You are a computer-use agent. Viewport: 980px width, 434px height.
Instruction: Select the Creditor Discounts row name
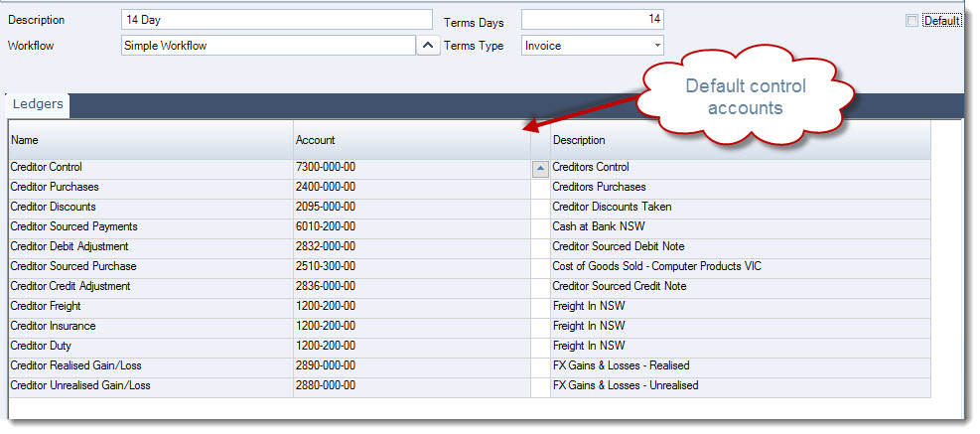(54, 207)
